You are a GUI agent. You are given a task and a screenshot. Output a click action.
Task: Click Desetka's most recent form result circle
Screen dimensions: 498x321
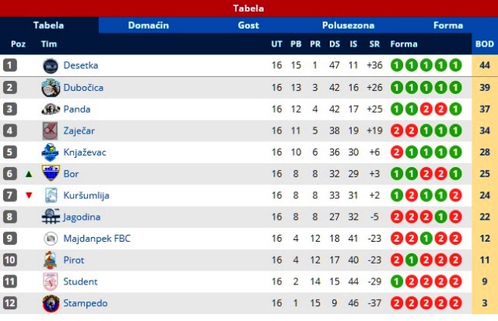pos(456,66)
